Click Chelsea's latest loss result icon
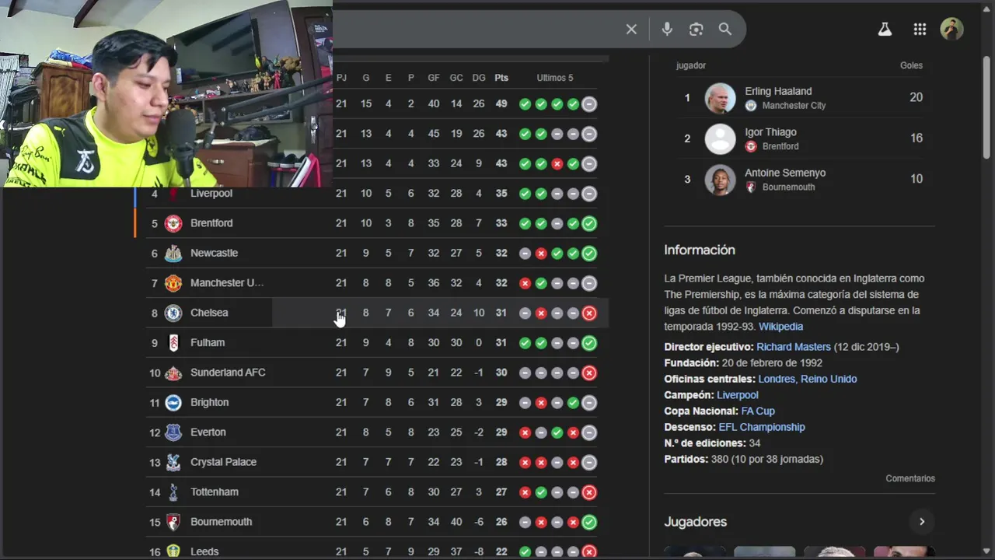This screenshot has height=560, width=995. (x=589, y=313)
